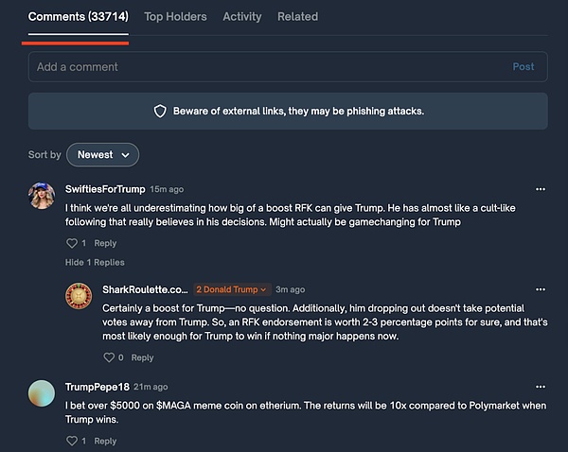The width and height of the screenshot is (568, 452).
Task: Switch to the Activity tab
Action: (x=242, y=17)
